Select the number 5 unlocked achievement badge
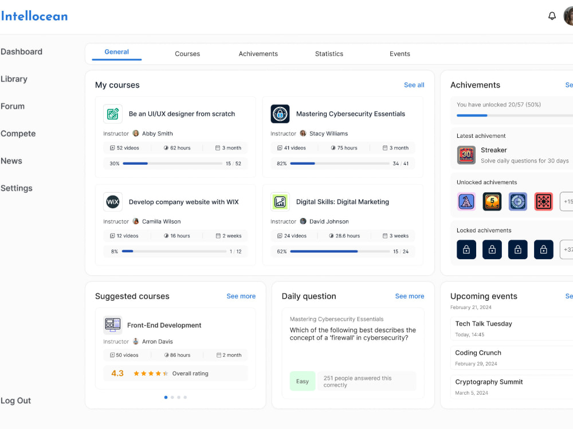Screen dimensions: 573x429 (492, 201)
